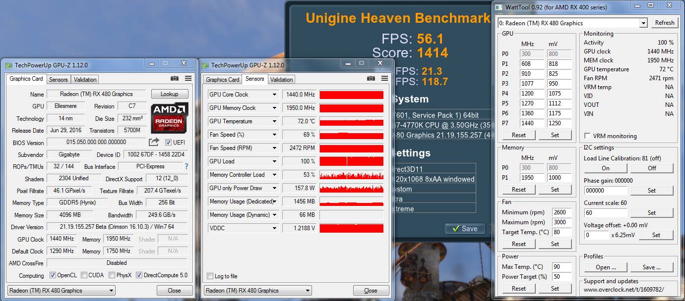The width and height of the screenshot is (685, 301).
Task: Click Set button for Phase gain
Action: (652, 190)
